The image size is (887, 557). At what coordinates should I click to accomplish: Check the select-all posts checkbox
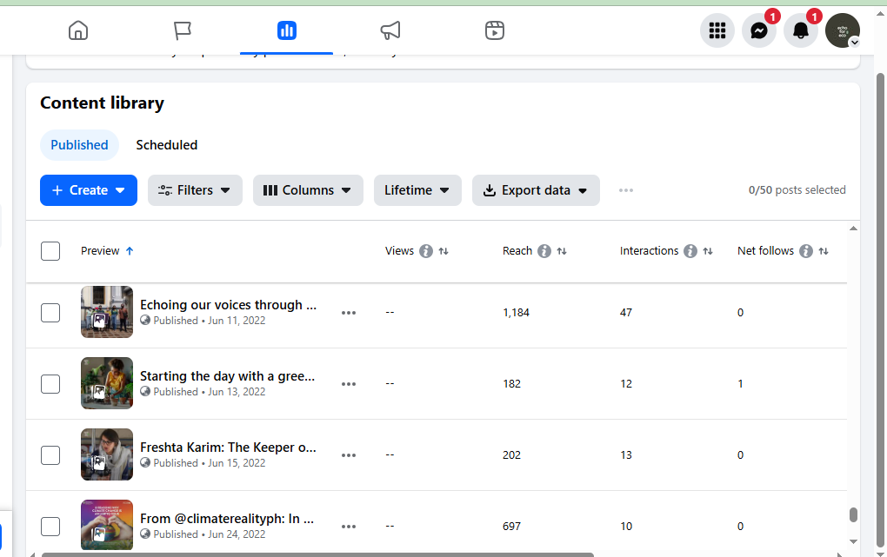click(x=50, y=251)
